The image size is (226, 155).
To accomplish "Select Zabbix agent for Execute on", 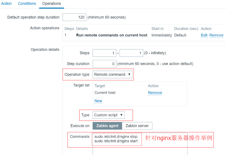I will (x=107, y=126).
